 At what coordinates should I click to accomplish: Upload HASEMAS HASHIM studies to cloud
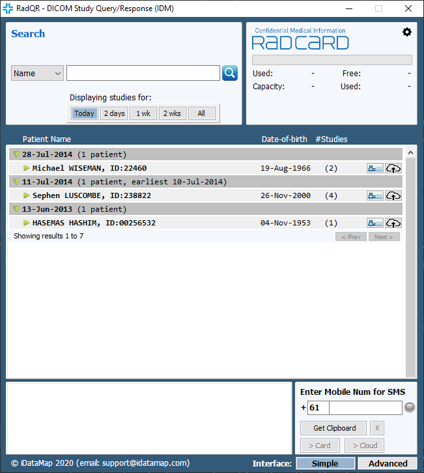pos(393,223)
